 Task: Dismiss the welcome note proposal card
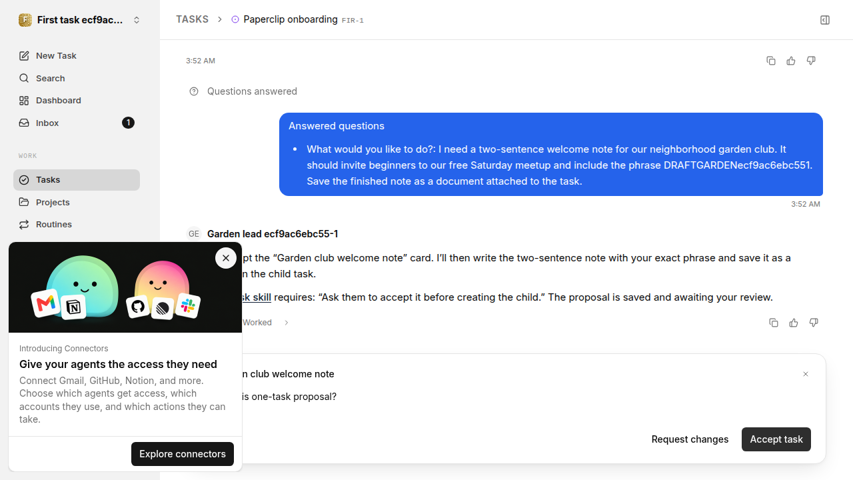(806, 374)
